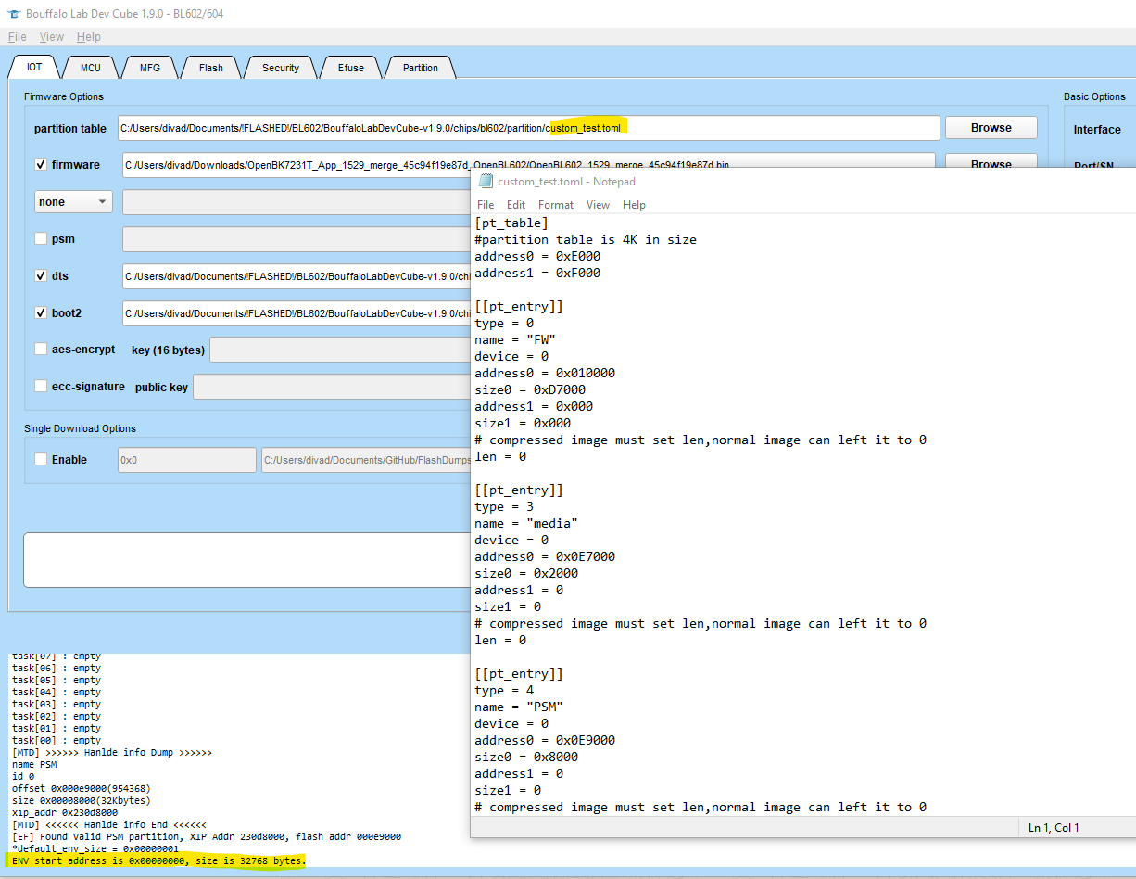1136x879 pixels.
Task: Click the single download 0x0 address field
Action: coord(187,460)
